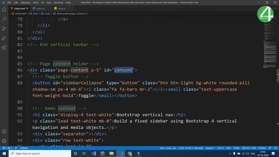
Task: Open the Run menu
Action: (49, 3)
